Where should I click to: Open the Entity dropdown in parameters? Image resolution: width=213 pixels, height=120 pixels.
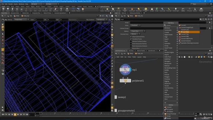135,25
